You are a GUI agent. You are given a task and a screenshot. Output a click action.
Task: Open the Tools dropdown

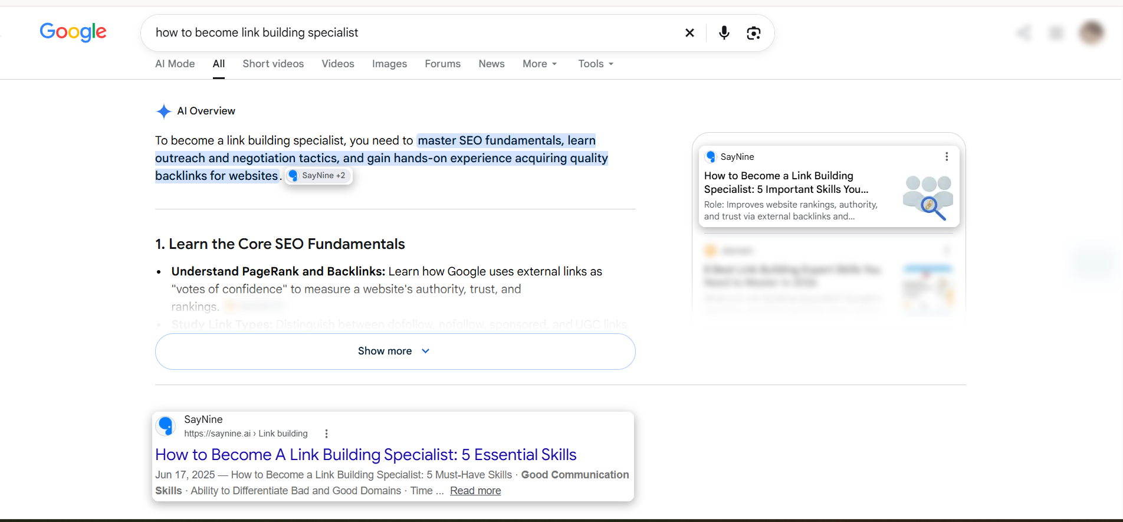point(596,64)
